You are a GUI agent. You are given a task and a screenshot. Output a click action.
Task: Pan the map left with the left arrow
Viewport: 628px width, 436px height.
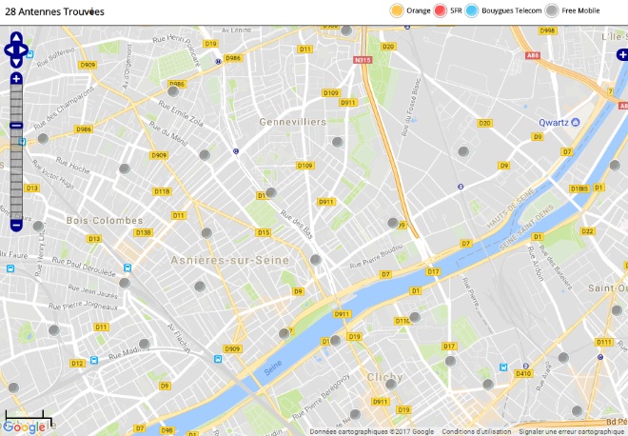coord(9,50)
